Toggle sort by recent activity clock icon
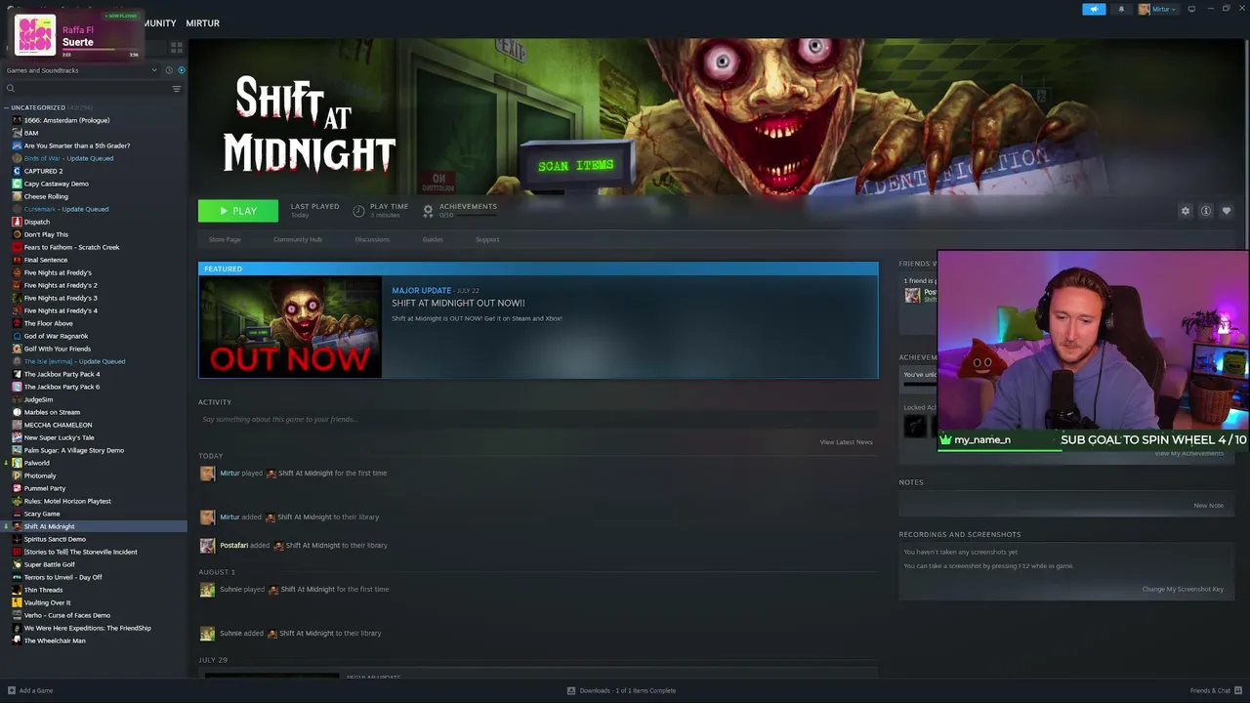The height and width of the screenshot is (703, 1250). (169, 70)
